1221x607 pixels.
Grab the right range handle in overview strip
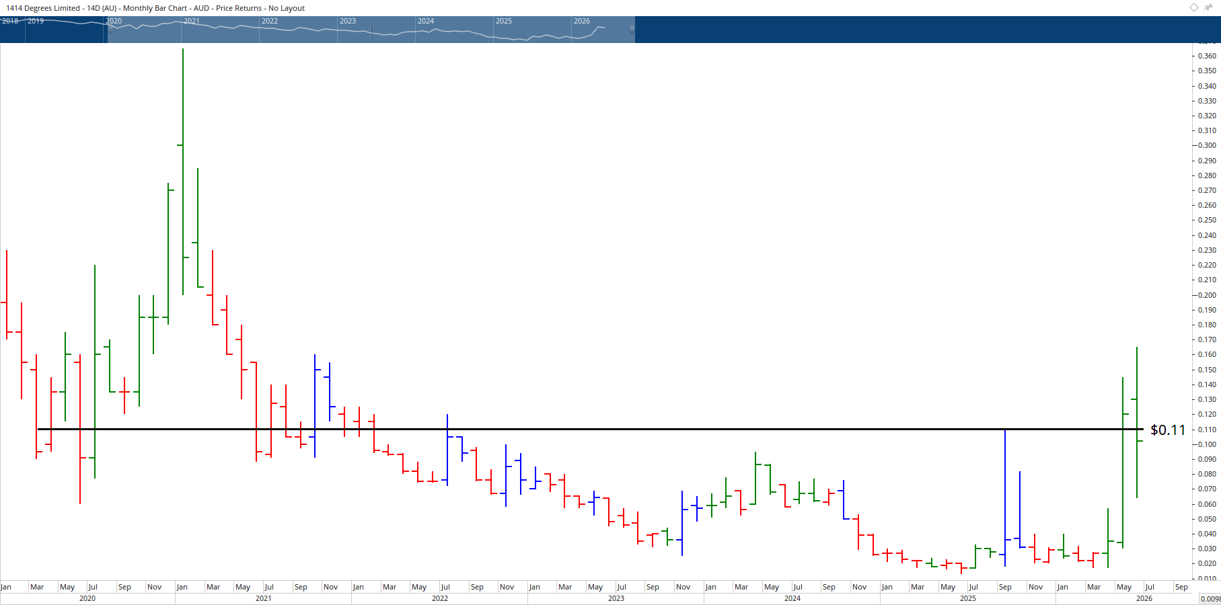point(632,30)
